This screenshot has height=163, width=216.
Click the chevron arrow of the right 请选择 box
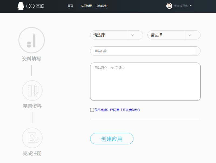(190, 35)
